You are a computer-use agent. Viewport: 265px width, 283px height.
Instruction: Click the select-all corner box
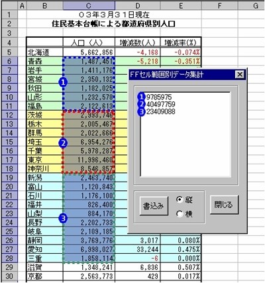click(x=9, y=6)
